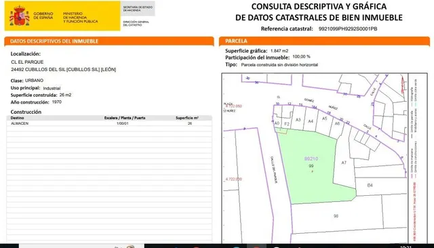Click the 'Referencia catastral:' label

coord(287,28)
